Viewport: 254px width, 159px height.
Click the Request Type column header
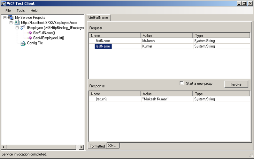[x=221, y=36]
